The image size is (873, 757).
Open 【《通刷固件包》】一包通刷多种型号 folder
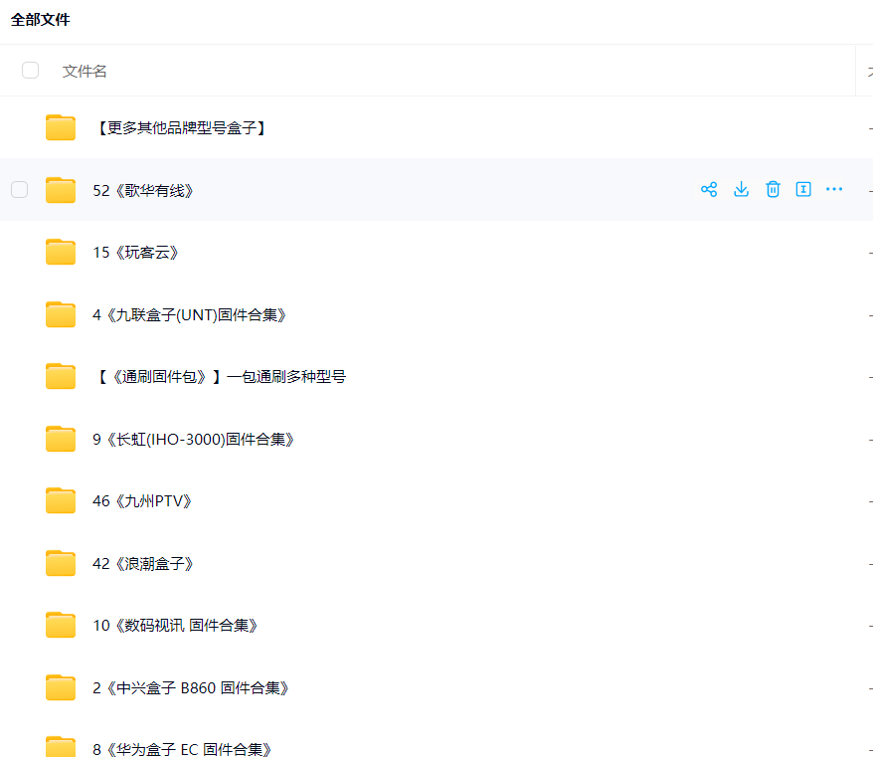point(220,377)
